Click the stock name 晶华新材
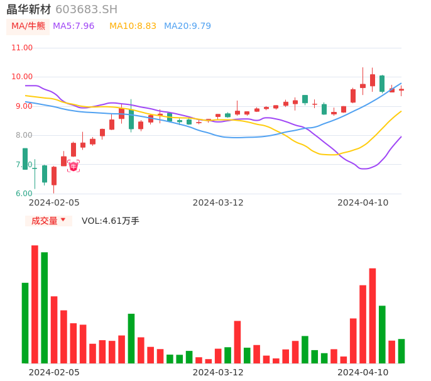 [x=29, y=9]
